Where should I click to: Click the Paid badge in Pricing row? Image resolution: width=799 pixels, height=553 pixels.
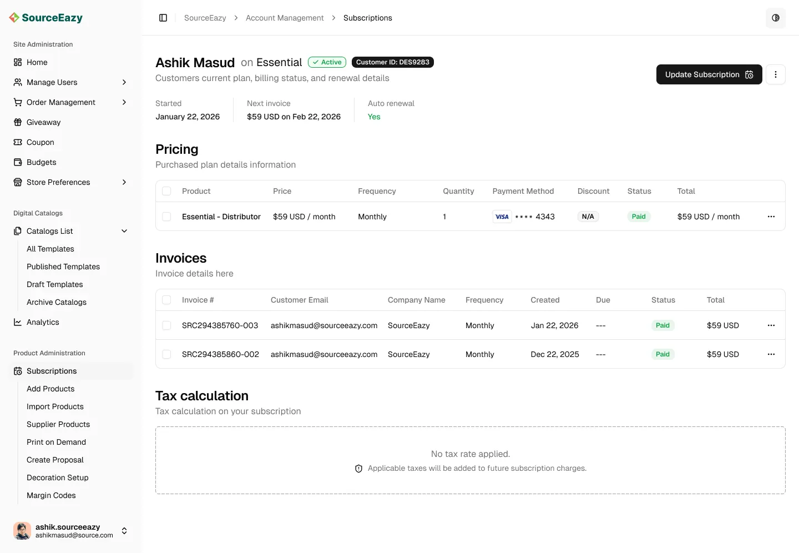(639, 217)
